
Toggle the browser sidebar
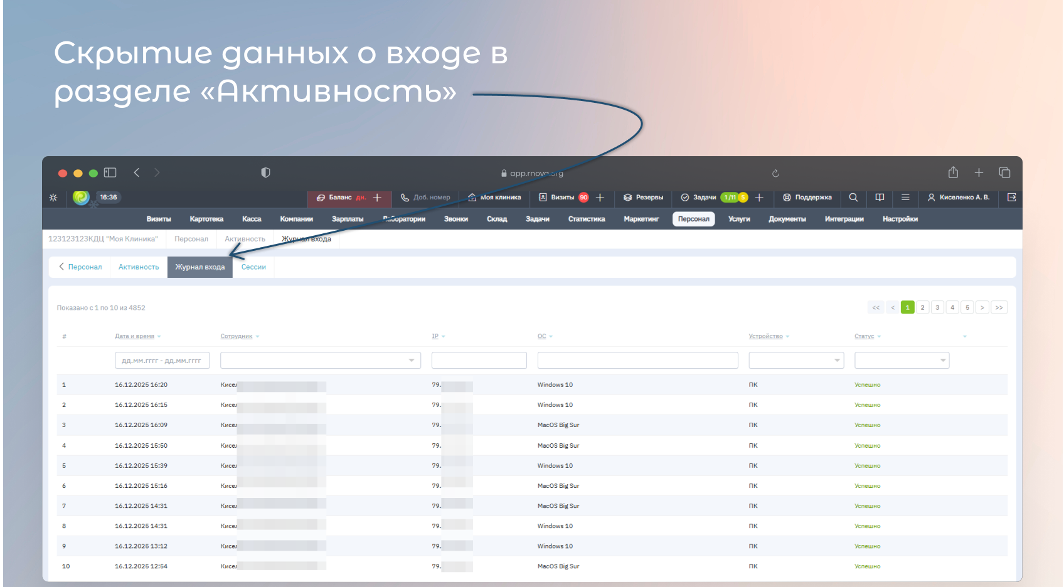(110, 172)
